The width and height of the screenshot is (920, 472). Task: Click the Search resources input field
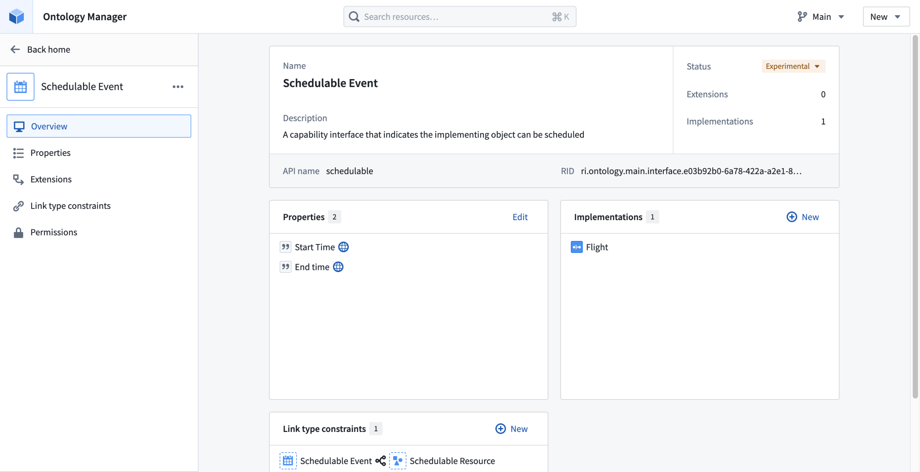coord(459,16)
